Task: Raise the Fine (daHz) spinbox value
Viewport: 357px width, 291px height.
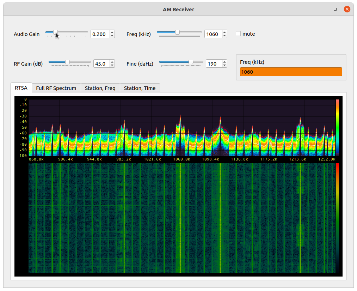Action: [x=224, y=62]
